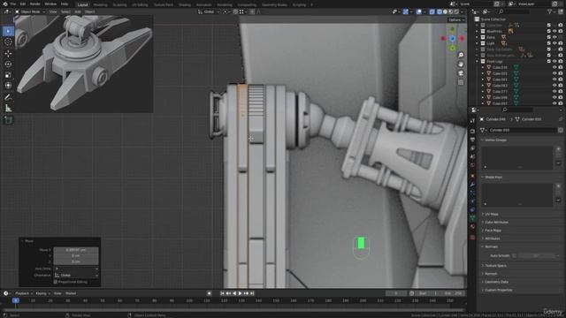Click the Blender logo menu icon
566x318 pixels.
(4, 4)
